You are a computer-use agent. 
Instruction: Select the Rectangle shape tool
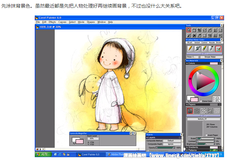pos(220,30)
